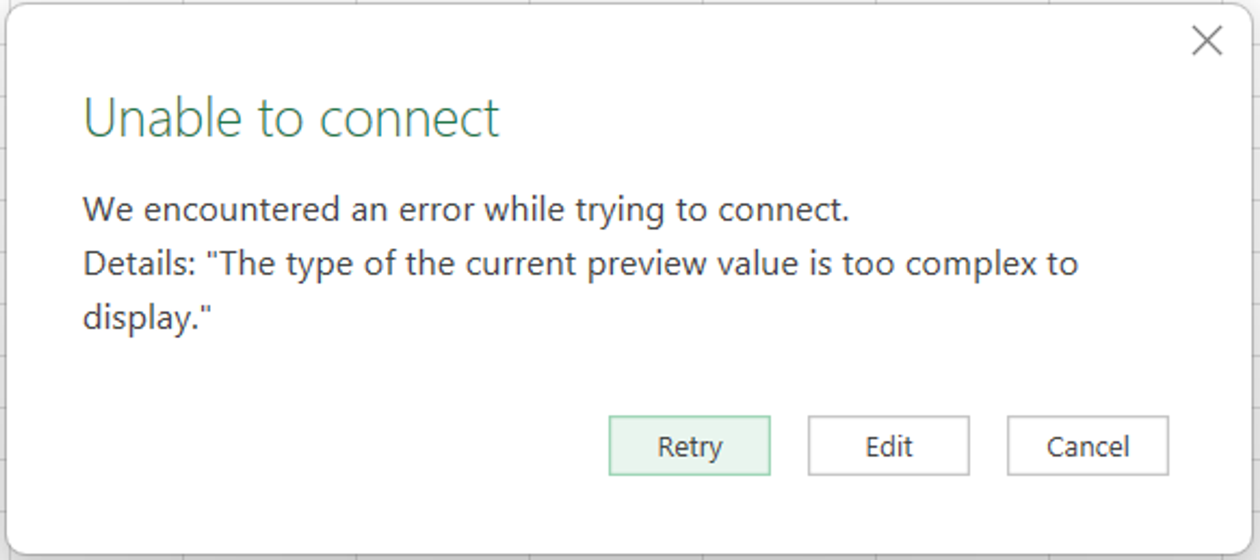Viewport: 1260px width, 560px height.
Task: Open the query editor via Edit
Action: (889, 446)
